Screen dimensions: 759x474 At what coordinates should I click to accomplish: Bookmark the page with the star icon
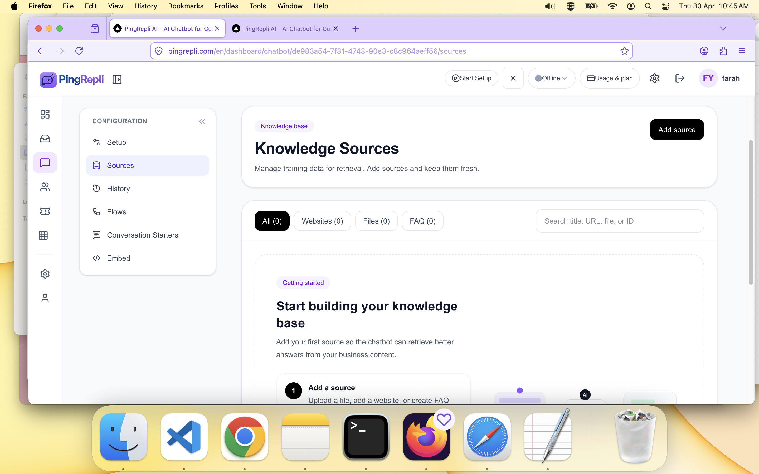[624, 51]
